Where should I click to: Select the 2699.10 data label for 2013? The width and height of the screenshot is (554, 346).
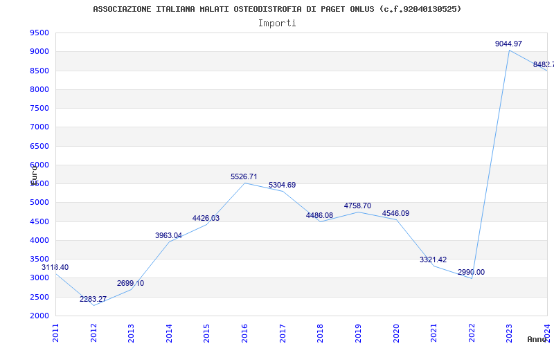(x=130, y=283)
